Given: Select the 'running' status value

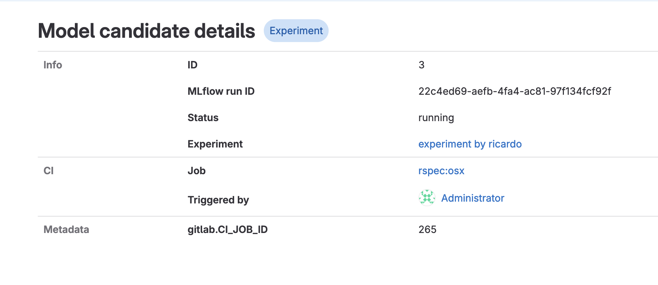Looking at the screenshot, I should click(436, 118).
